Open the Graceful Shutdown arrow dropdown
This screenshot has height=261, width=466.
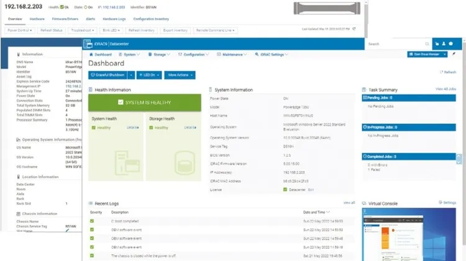pos(131,75)
